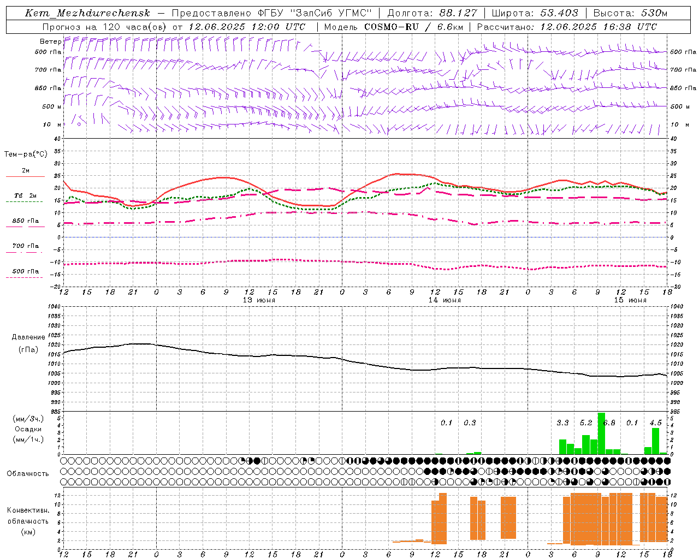
Task: Click the Давление pressure panel label
Action: (x=28, y=337)
